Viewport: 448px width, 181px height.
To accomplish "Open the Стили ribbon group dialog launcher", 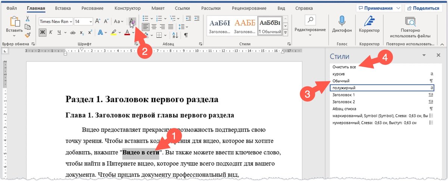I will [x=289, y=44].
